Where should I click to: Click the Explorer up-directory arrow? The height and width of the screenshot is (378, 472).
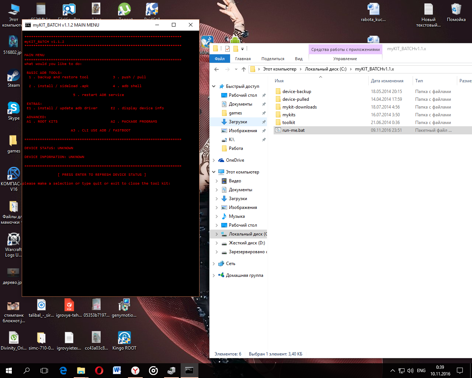pos(244,69)
